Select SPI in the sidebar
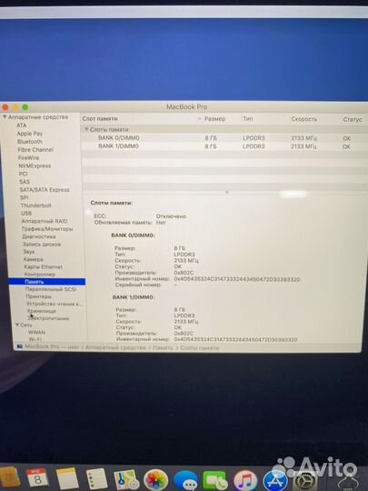Image resolution: width=368 pixels, height=491 pixels. pos(25,197)
